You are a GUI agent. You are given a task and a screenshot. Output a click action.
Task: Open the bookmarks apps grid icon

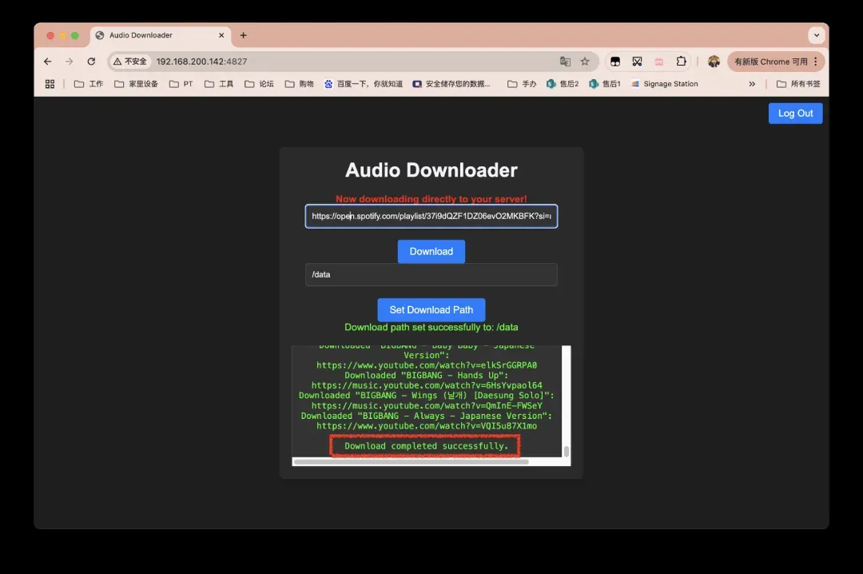click(x=50, y=84)
